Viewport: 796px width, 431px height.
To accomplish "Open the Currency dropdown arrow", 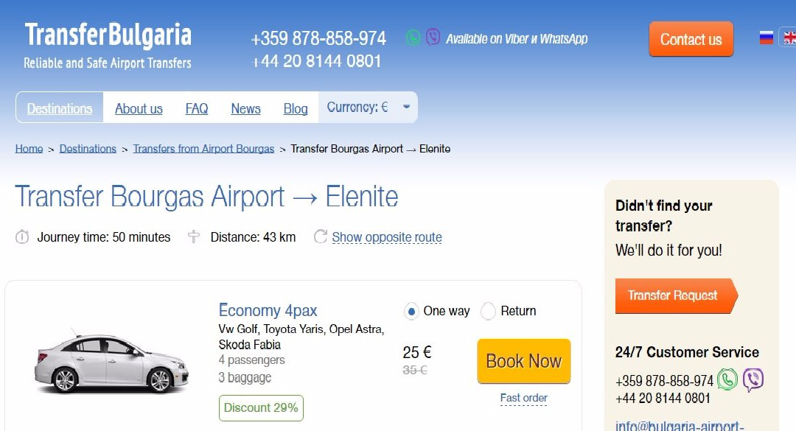I will 406,108.
